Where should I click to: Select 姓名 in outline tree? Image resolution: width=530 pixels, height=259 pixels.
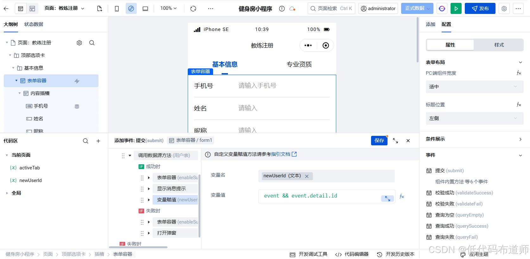(38, 119)
